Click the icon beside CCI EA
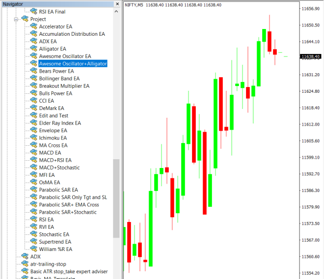This screenshot has width=324, height=279. (34, 101)
